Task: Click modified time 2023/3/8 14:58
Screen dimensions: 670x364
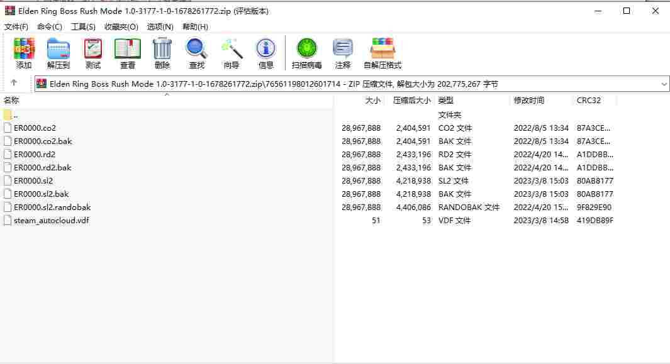Action: [541, 221]
